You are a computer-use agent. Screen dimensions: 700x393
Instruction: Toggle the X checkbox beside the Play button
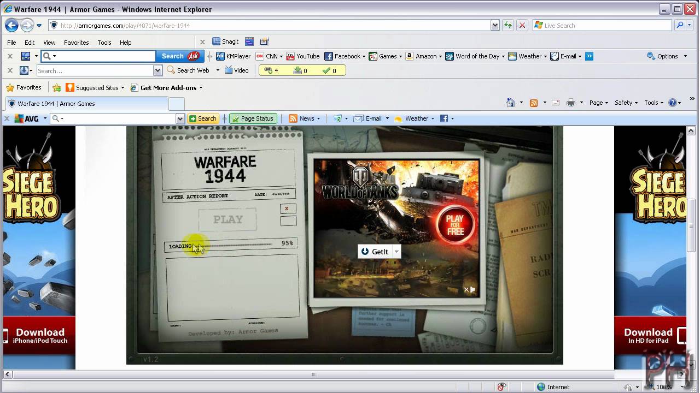[x=287, y=209]
